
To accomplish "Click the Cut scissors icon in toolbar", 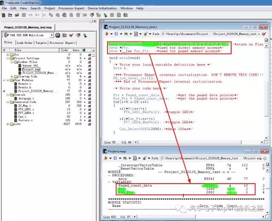I will click(44, 15).
